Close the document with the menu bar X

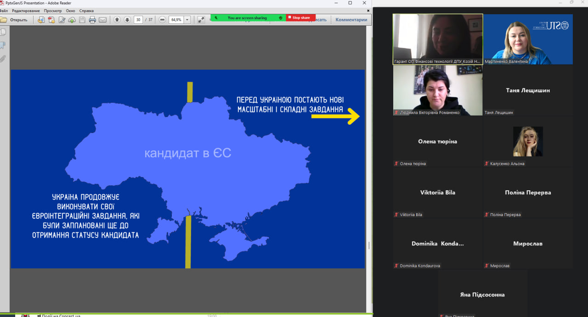pyautogui.click(x=368, y=11)
